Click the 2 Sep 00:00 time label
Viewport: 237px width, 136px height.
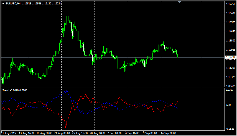tap(114, 133)
